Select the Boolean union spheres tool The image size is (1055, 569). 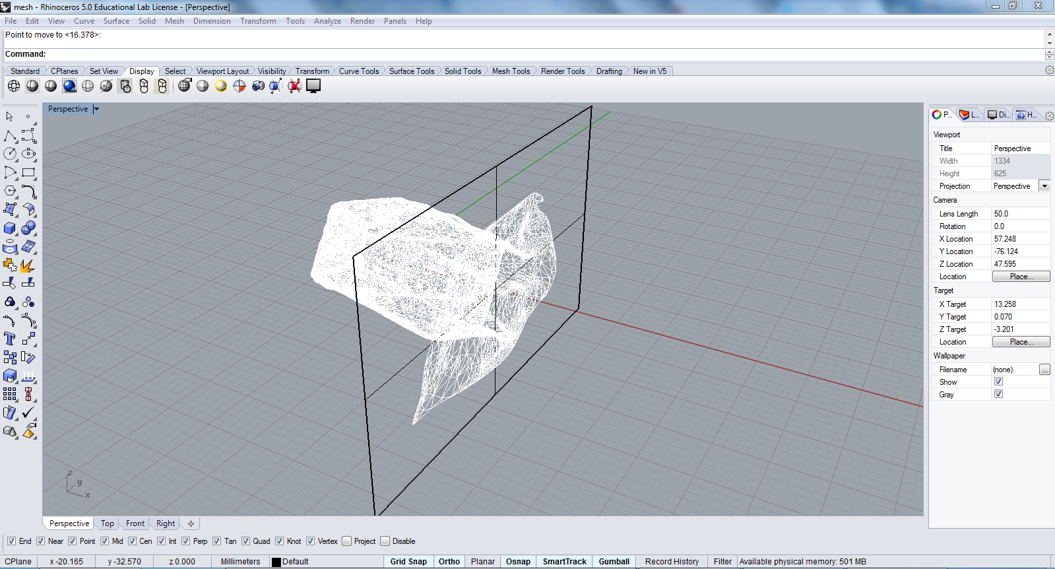click(28, 228)
